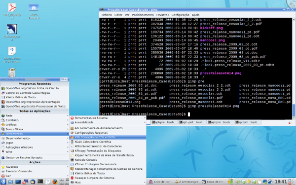Screen dimensions: 296x185
Task: Expand the Gráficos category
Action: (x=35, y=125)
